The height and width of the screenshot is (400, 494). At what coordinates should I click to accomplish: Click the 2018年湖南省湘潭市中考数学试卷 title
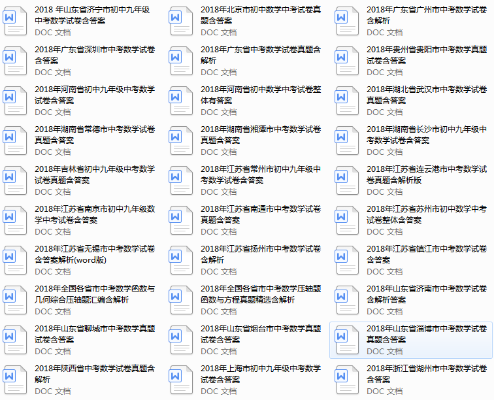click(x=260, y=135)
